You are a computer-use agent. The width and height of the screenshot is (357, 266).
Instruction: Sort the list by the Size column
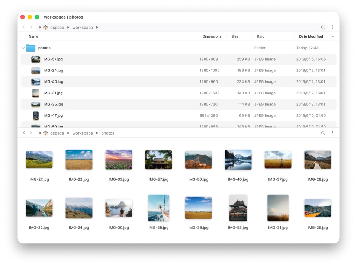(x=235, y=36)
